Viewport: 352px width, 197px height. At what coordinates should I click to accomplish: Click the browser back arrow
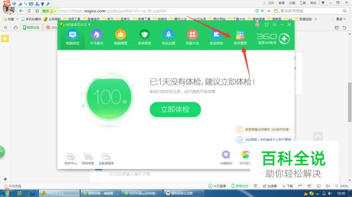(21, 11)
